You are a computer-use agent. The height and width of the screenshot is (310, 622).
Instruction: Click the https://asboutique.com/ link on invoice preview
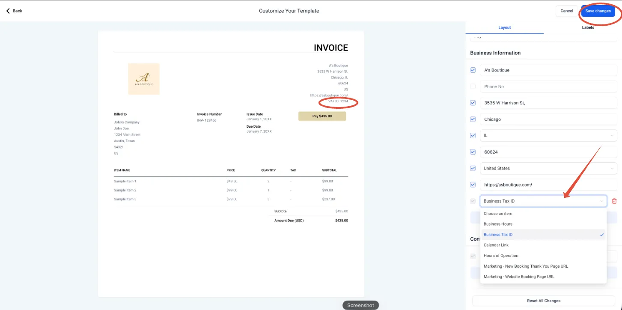(x=329, y=95)
